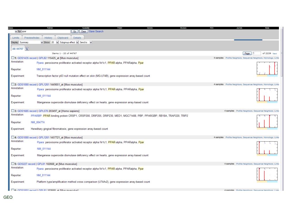Switch to the Clipboard tab
The width and height of the screenshot is (295, 221).
point(63,38)
